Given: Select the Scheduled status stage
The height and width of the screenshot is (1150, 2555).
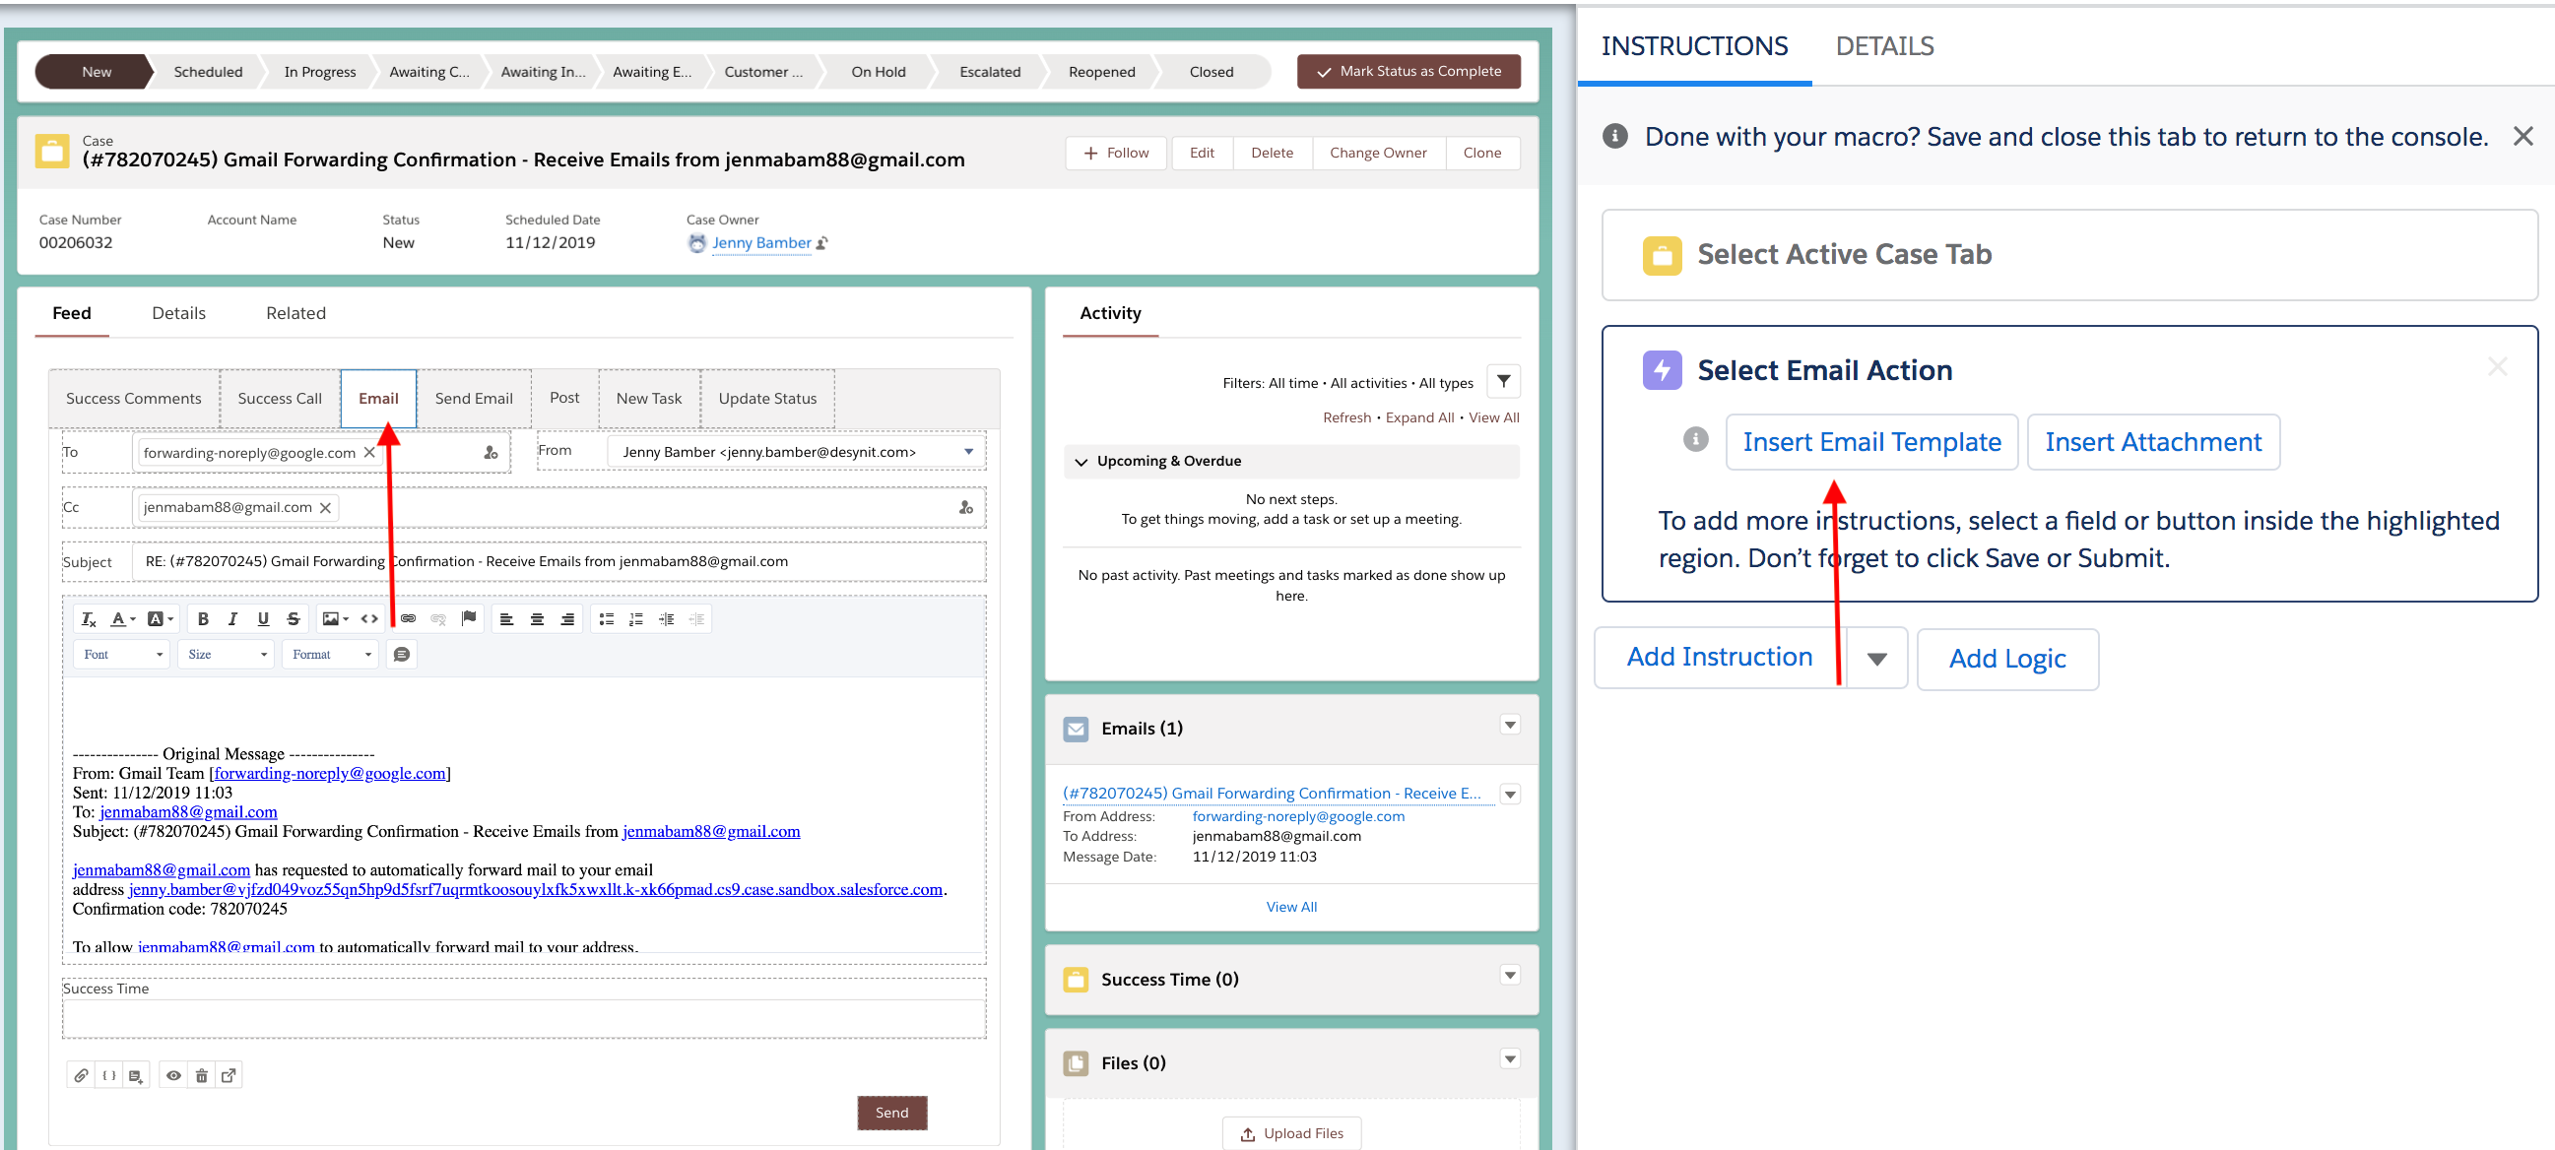Looking at the screenshot, I should pos(208,73).
